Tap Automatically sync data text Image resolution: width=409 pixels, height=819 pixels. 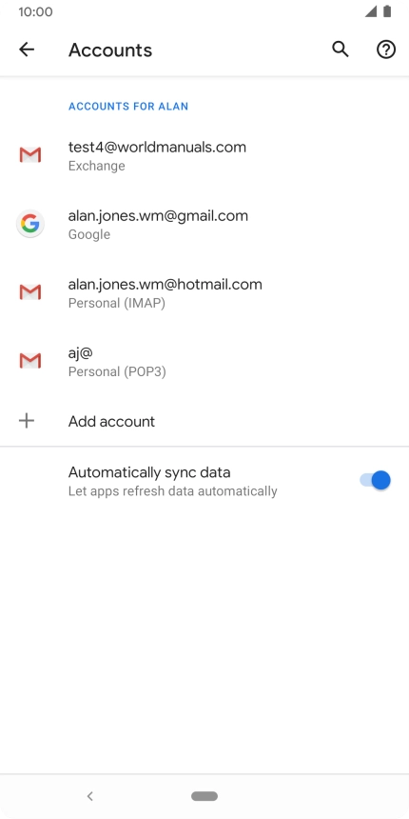[149, 472]
